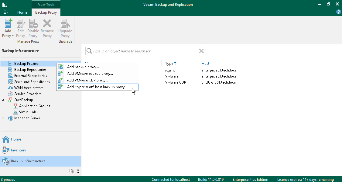This screenshot has height=182, width=342.
Task: Expand navigation pane overflow chevron
Action: pos(78,171)
